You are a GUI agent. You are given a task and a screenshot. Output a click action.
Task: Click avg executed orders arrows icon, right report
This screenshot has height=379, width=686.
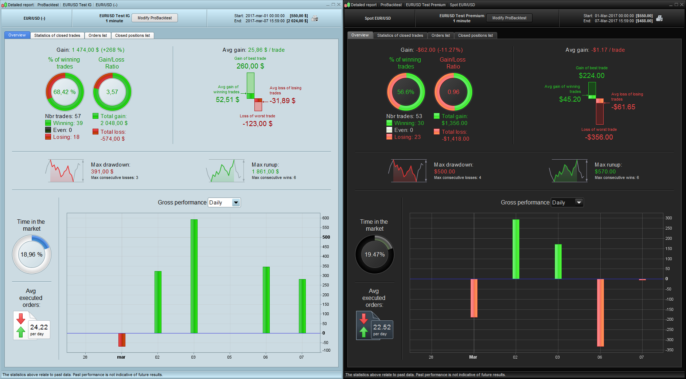pos(363,325)
